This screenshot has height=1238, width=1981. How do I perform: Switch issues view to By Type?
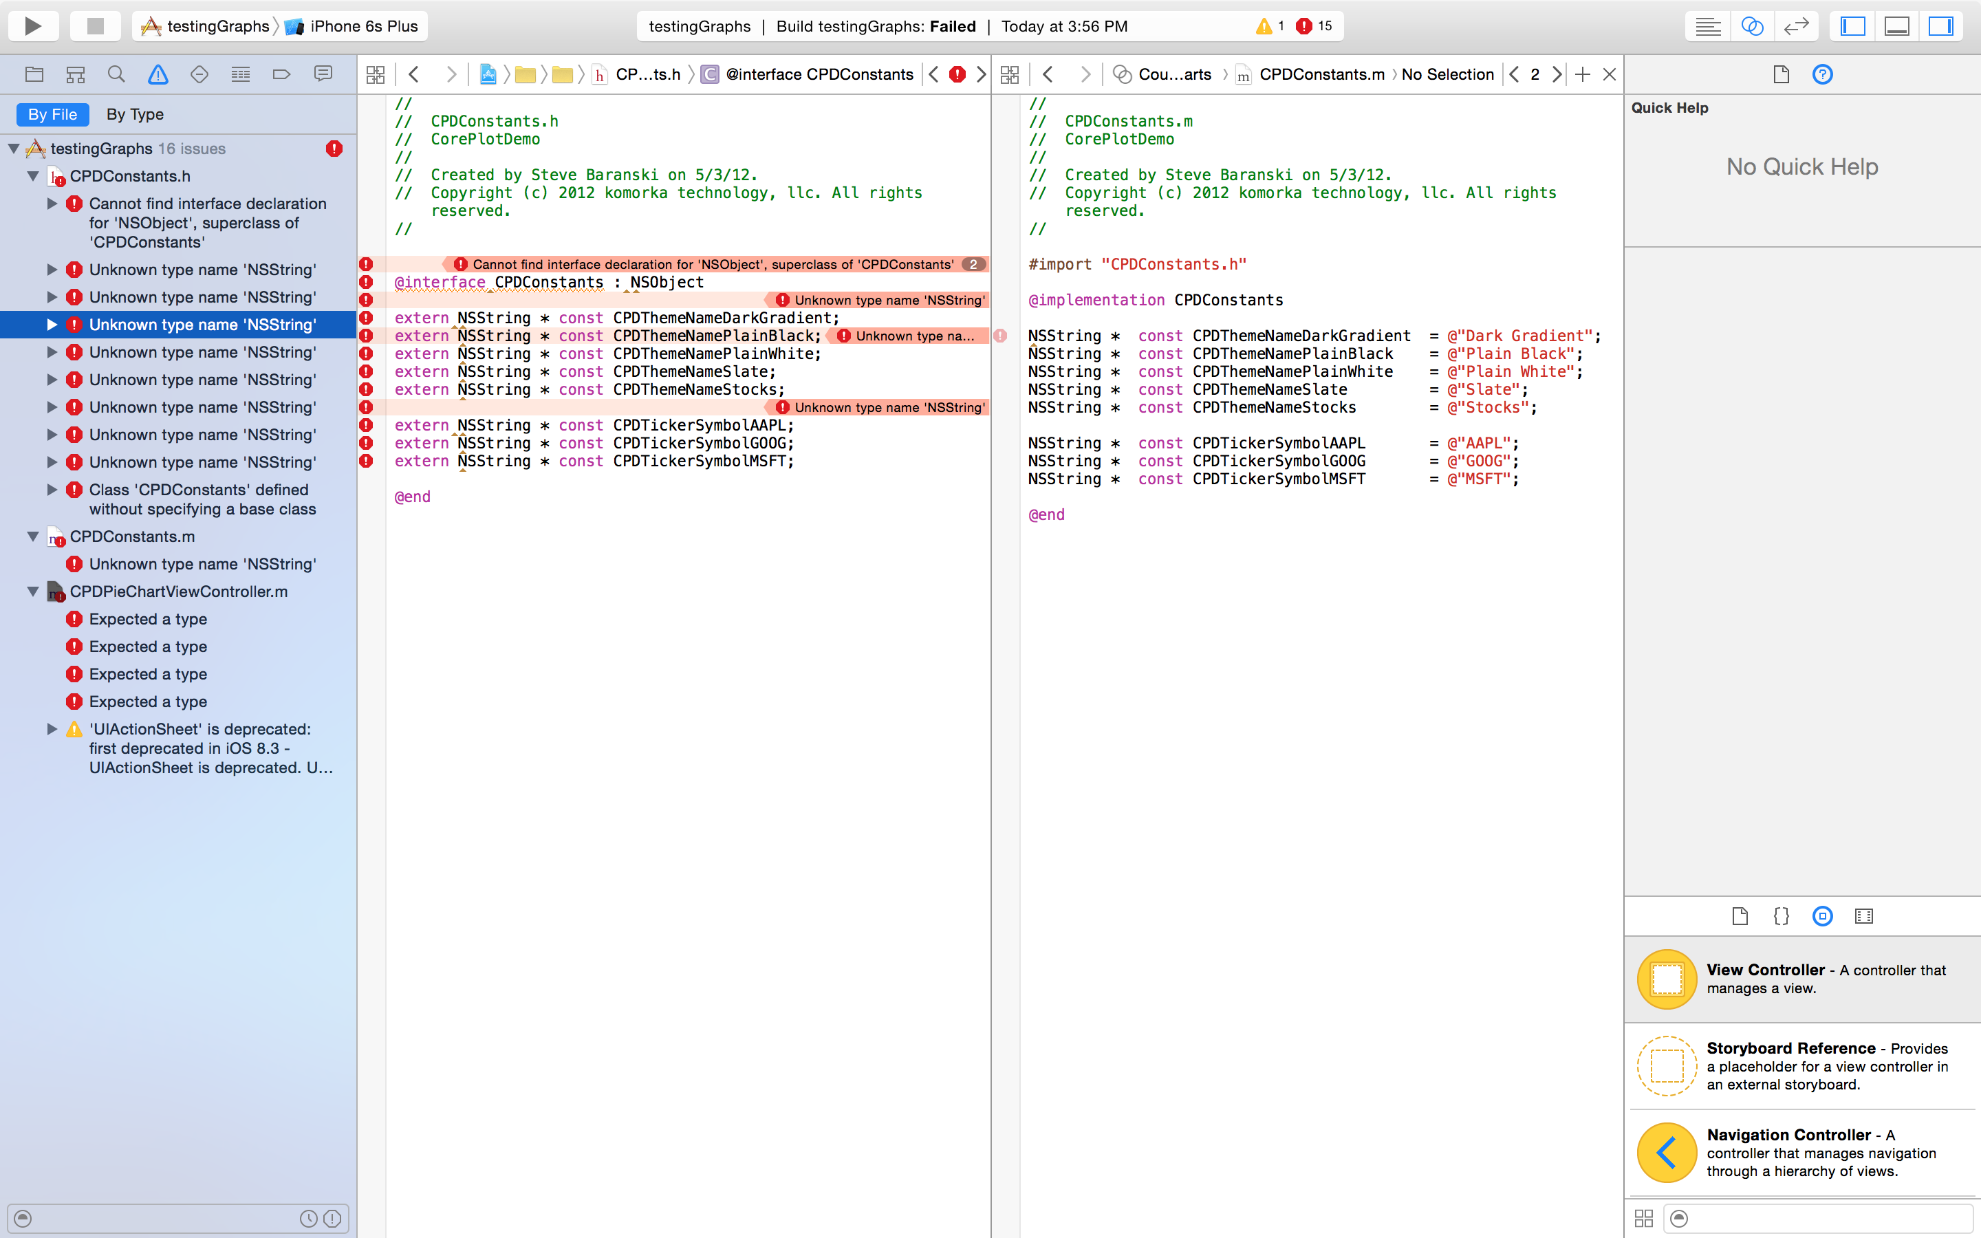point(135,115)
